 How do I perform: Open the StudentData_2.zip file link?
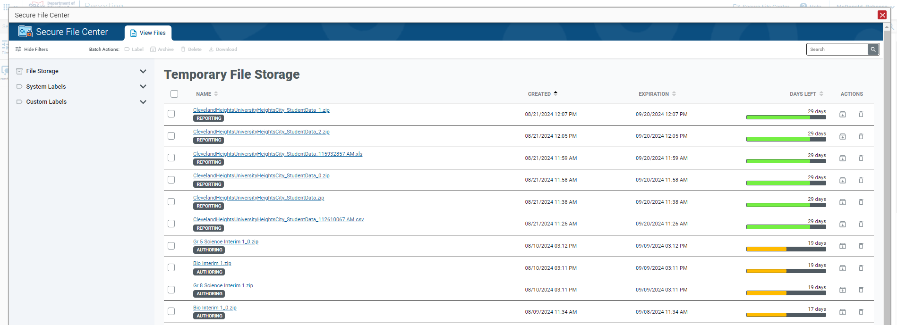(261, 132)
